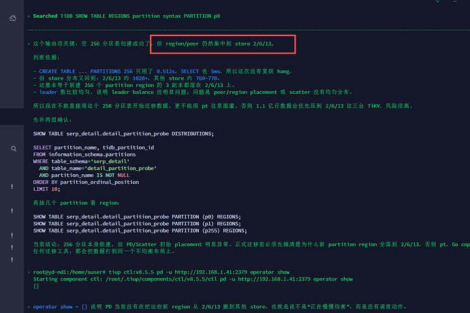The width and height of the screenshot is (470, 313).
Task: Select the 'SHOW TABLE ... DISTRIBUTIONS;' statement
Action: point(123,133)
